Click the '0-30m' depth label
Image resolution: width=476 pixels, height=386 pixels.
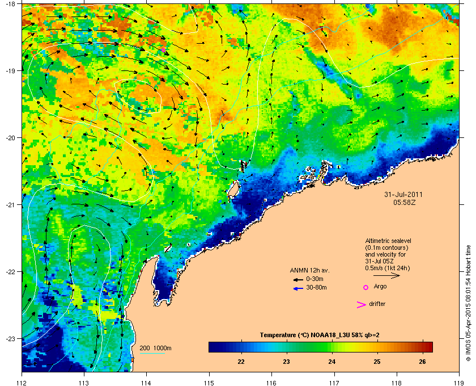pos(314,279)
